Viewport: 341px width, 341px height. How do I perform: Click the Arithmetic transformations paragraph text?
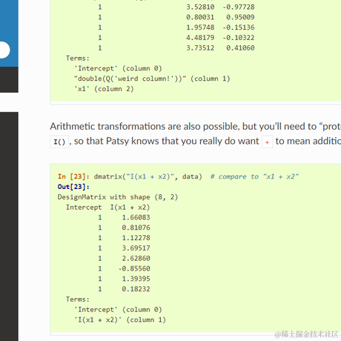pos(195,133)
